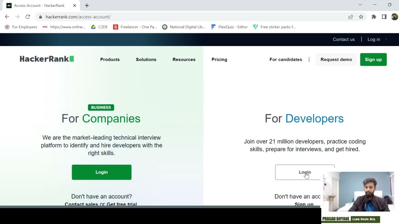Viewport: 399px width, 224px height.
Task: Click the green Login button for Companies
Action: click(x=102, y=172)
